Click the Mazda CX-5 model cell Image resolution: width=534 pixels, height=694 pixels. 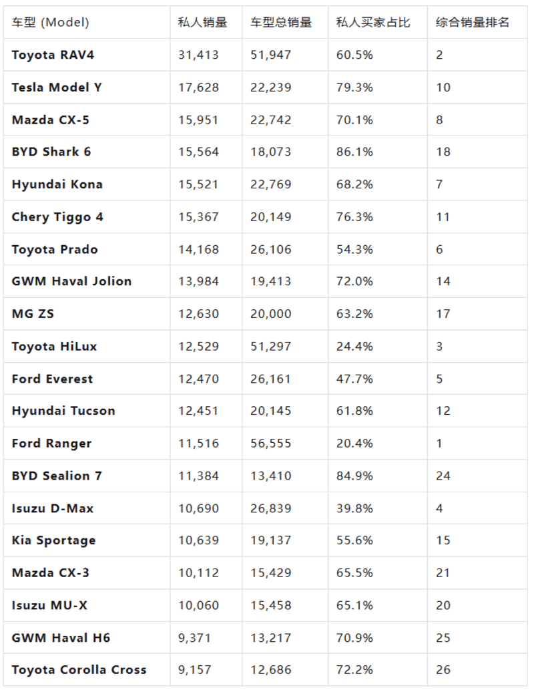pyautogui.click(x=50, y=120)
